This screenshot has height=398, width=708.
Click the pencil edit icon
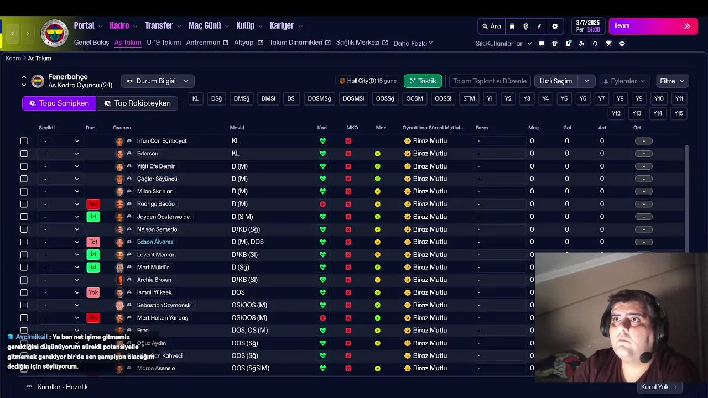click(539, 26)
